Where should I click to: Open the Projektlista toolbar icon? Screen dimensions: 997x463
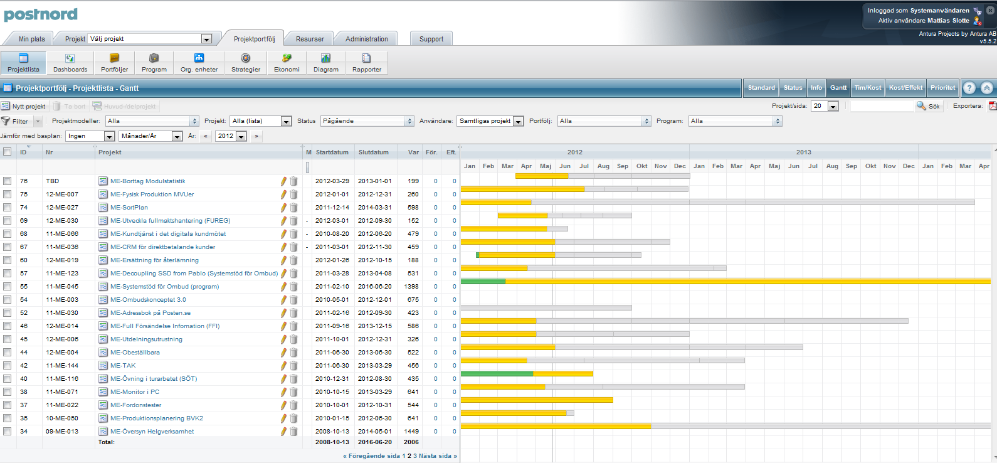pyautogui.click(x=23, y=63)
